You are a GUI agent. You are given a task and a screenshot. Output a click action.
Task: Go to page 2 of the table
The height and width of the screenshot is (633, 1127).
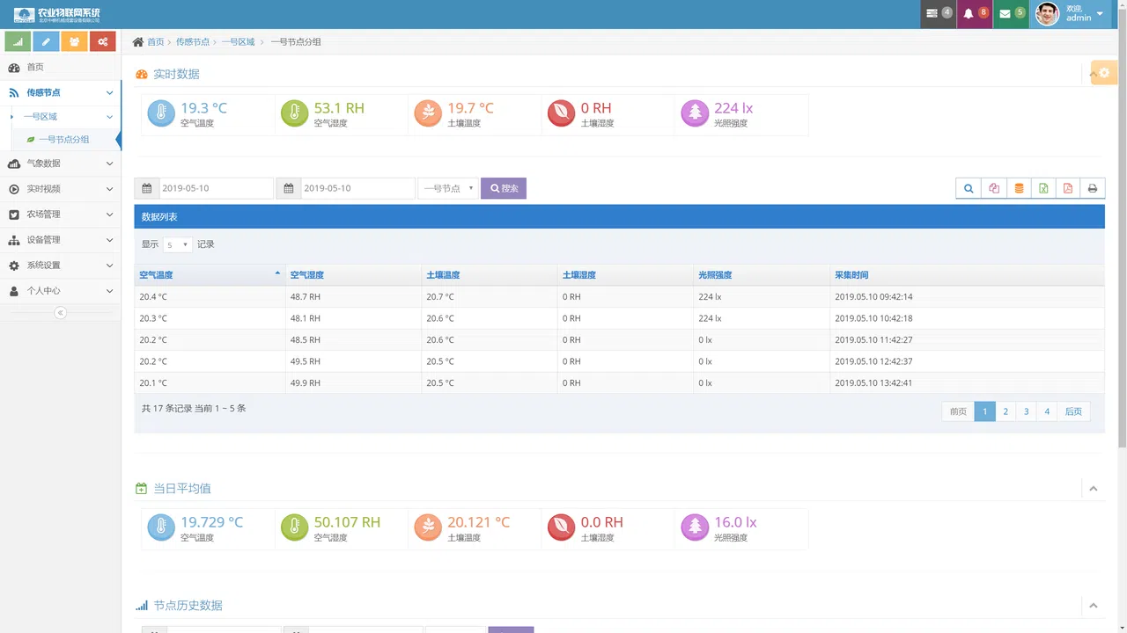1005,411
